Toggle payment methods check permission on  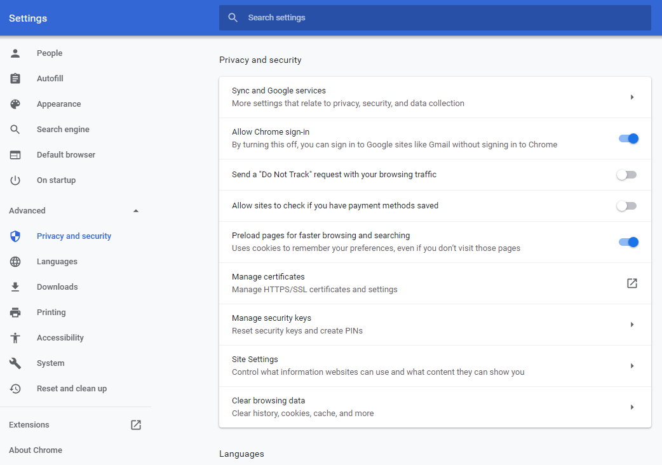pyautogui.click(x=626, y=206)
